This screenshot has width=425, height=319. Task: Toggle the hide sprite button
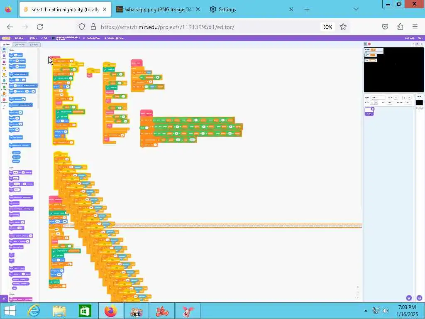coord(376,103)
